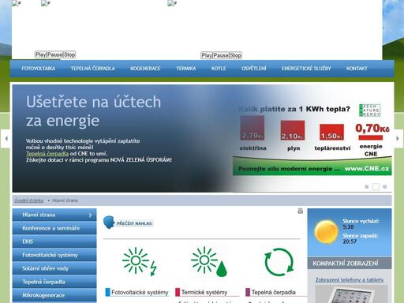Open the KOTLE menu item
Image resolution: width=404 pixels, height=303 pixels.
tap(219, 69)
